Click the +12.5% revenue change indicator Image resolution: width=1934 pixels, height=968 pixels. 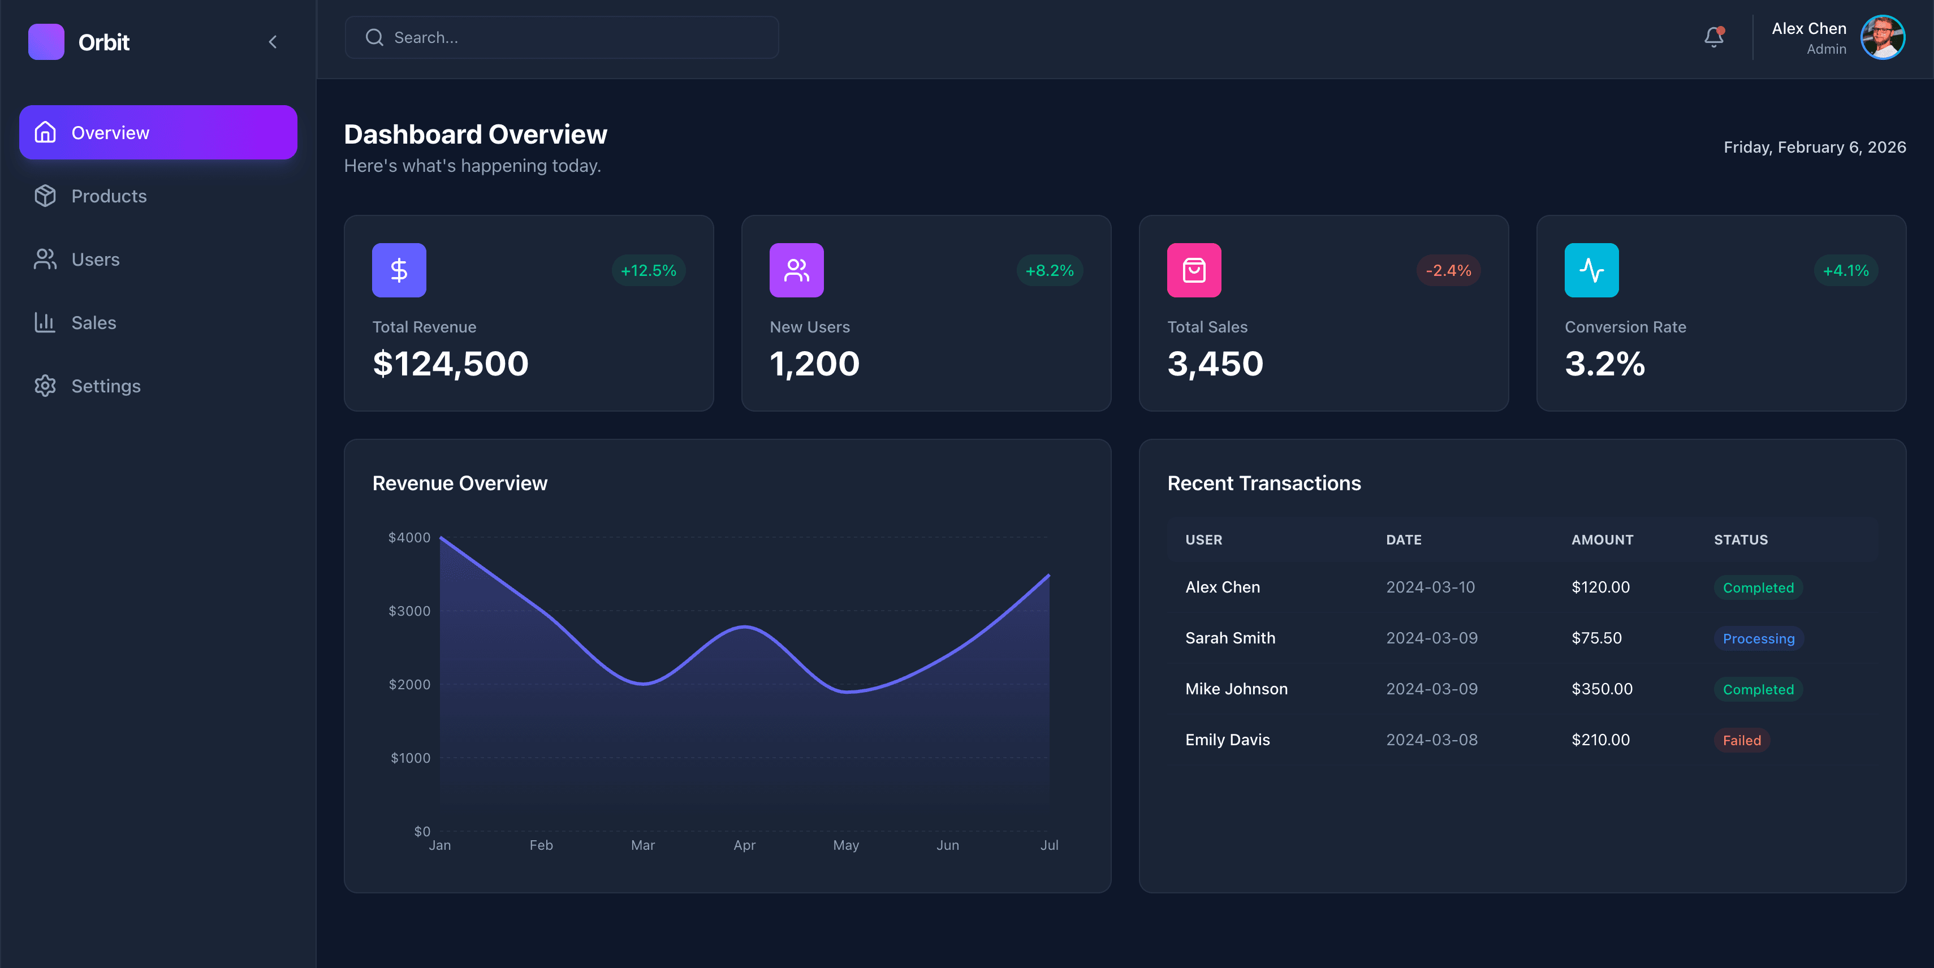pos(648,270)
